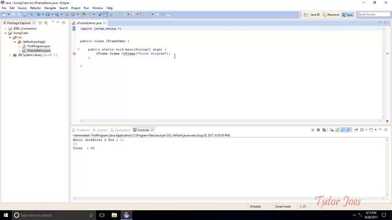The height and width of the screenshot is (220, 392).
Task: Click the New file toolbar icon
Action: pyautogui.click(x=4, y=15)
